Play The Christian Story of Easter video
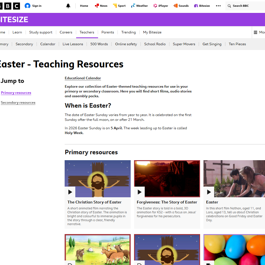Image resolution: width=265 pixels, height=265 pixels. pyautogui.click(x=70, y=192)
